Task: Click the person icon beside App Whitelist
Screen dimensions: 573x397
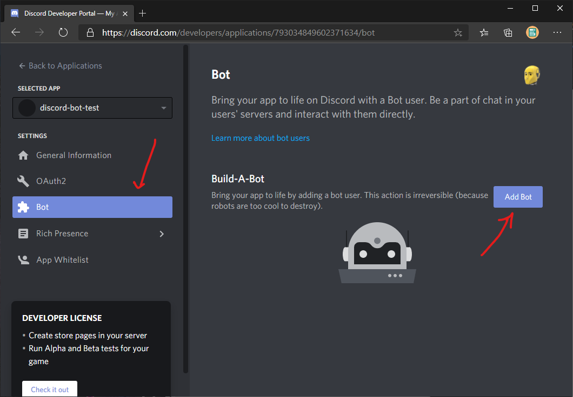Action: pyautogui.click(x=24, y=260)
